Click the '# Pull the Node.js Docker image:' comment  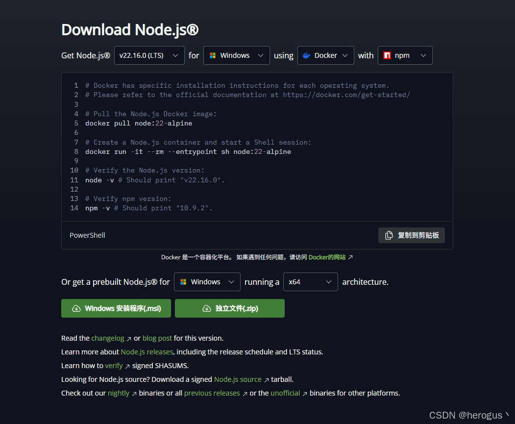click(151, 114)
